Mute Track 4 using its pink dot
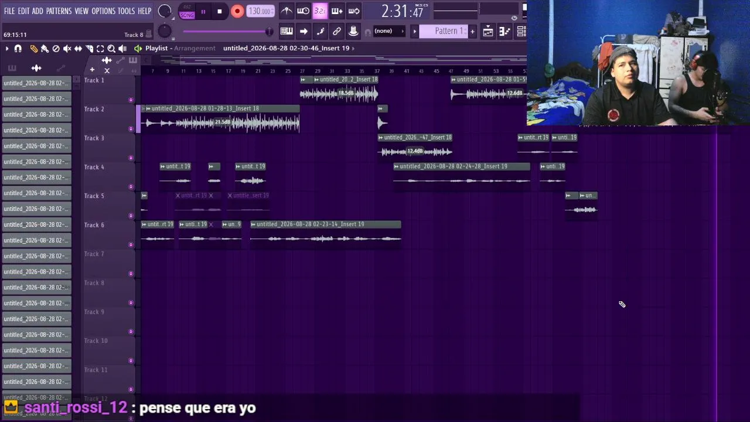Viewport: 750px width, 422px height. 131,187
